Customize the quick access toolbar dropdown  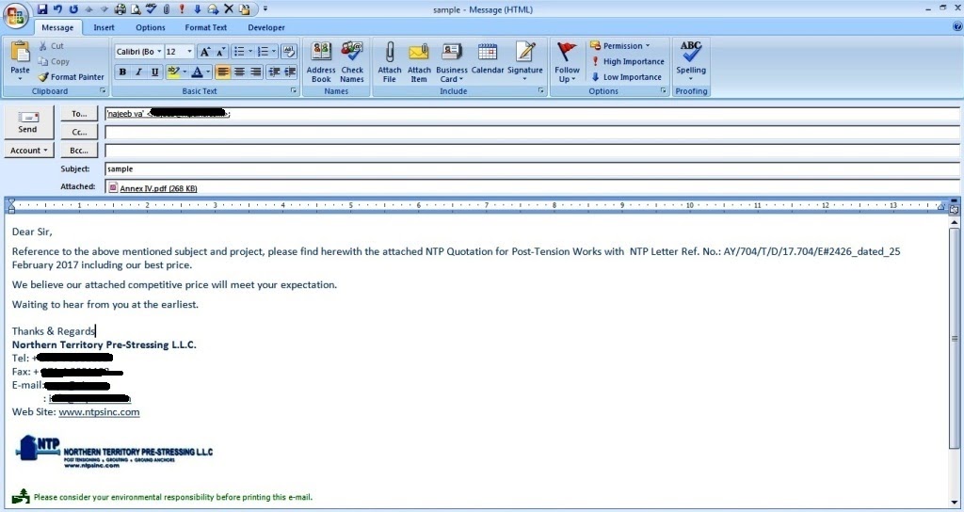tap(265, 8)
